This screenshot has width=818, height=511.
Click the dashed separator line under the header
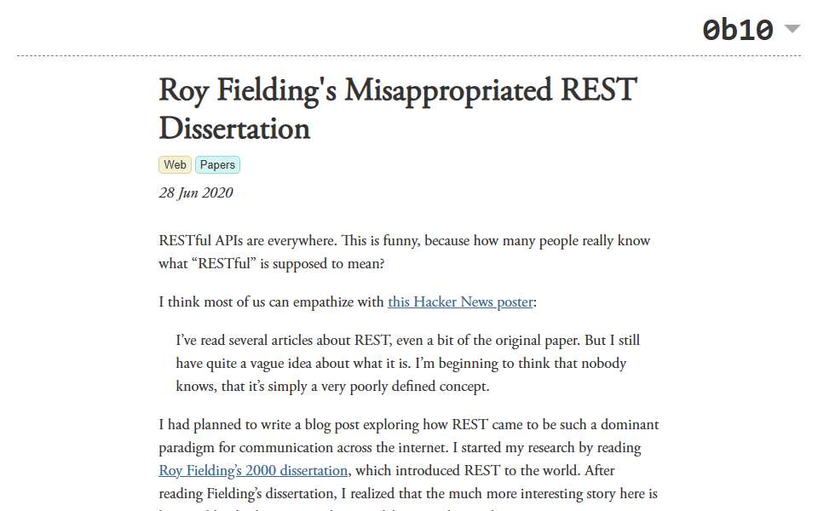tap(409, 55)
